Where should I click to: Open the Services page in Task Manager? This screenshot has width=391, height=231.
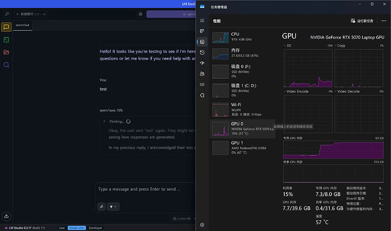tap(202, 95)
